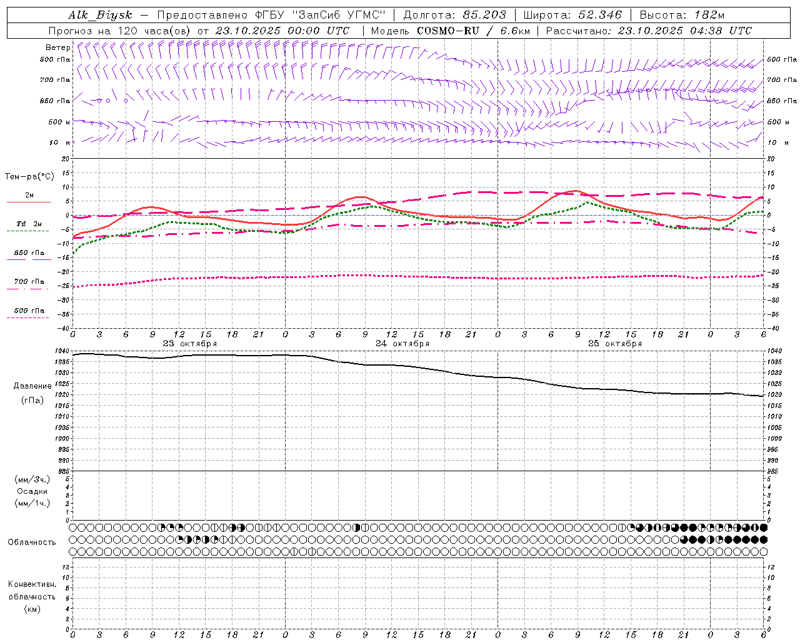Screen dimensions: 800x640
Task: Click the 2м temperature legend label
Action: pyautogui.click(x=29, y=196)
